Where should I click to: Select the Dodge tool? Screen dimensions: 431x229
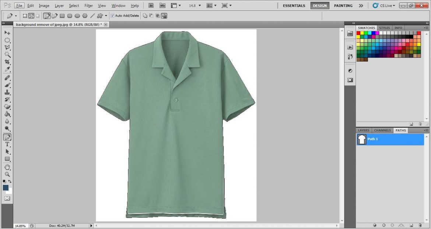(x=7, y=128)
